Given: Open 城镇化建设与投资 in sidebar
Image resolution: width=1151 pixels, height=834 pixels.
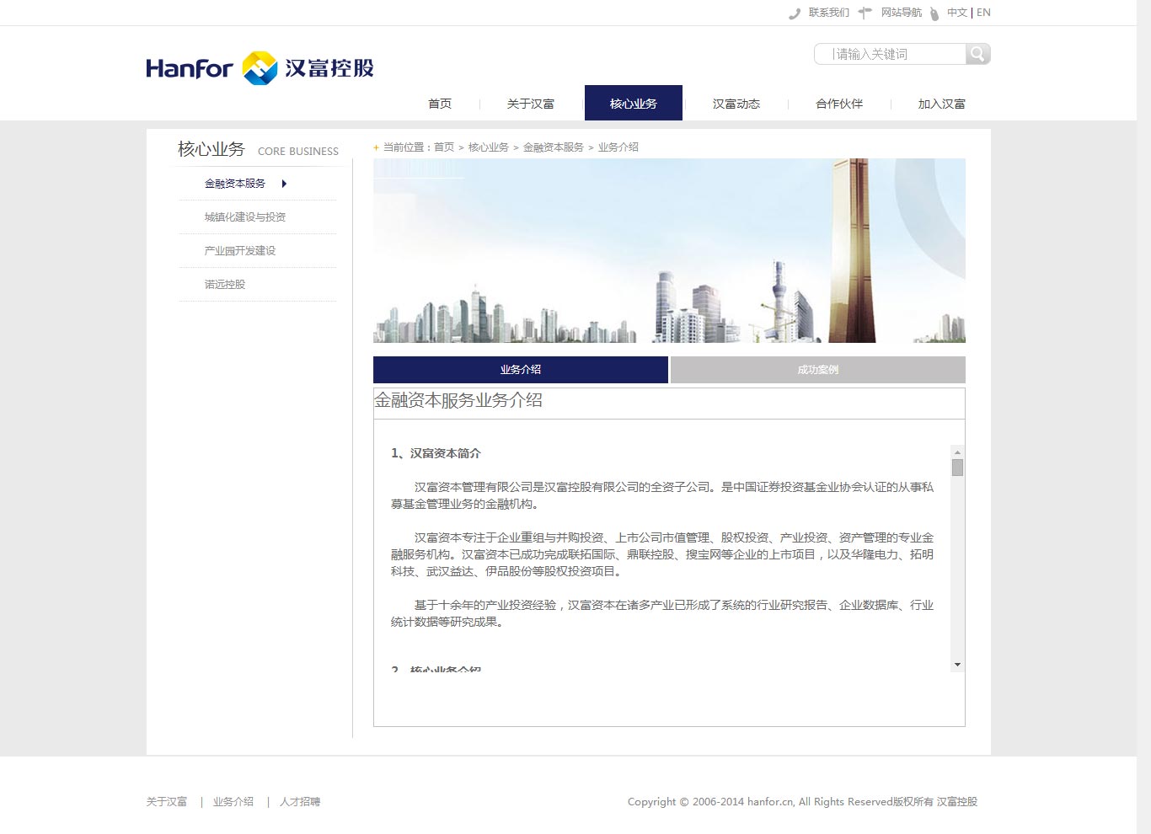Looking at the screenshot, I should (244, 217).
